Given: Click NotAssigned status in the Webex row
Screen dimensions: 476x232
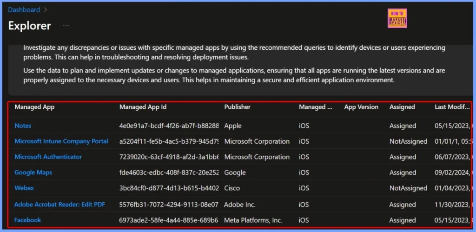Looking at the screenshot, I should [x=408, y=188].
